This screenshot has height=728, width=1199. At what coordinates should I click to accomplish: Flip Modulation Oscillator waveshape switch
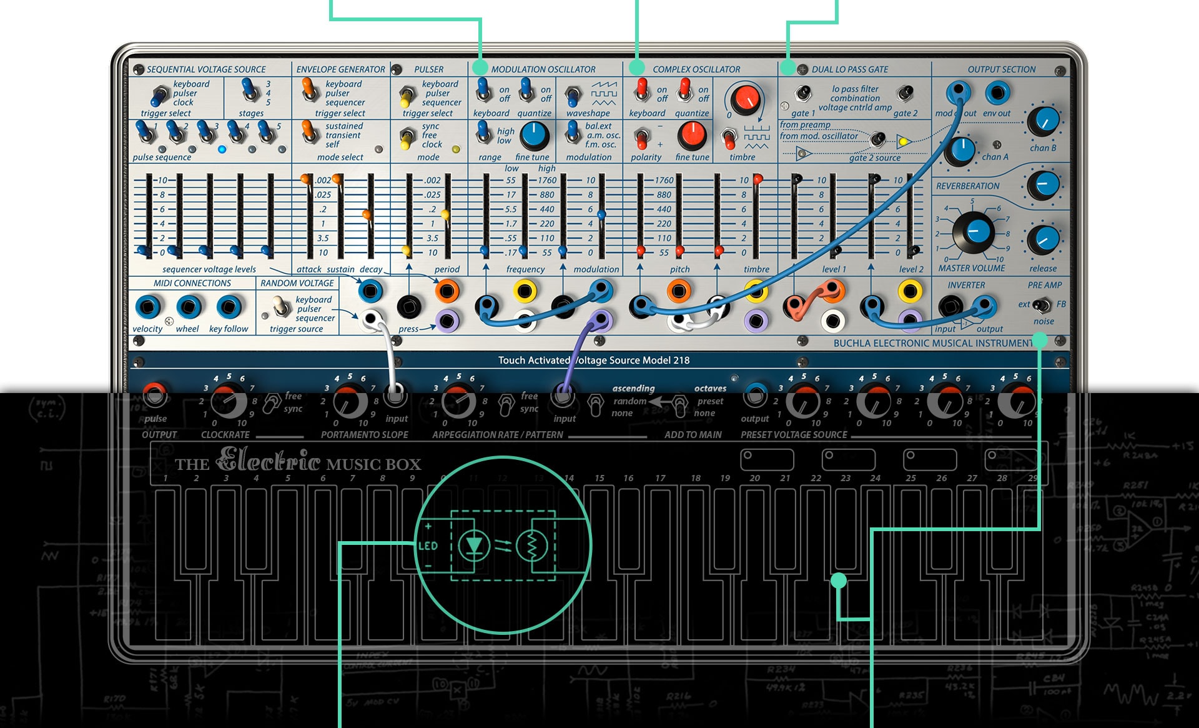[572, 96]
